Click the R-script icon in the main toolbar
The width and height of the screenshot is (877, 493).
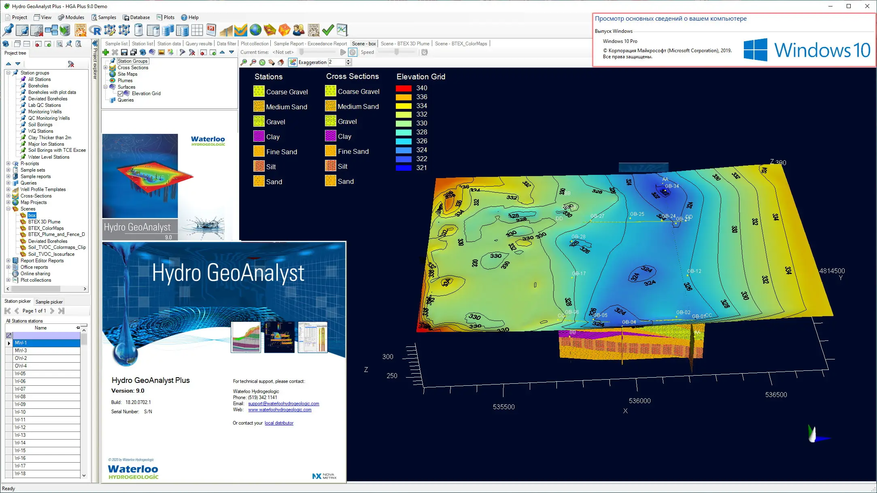(95, 30)
